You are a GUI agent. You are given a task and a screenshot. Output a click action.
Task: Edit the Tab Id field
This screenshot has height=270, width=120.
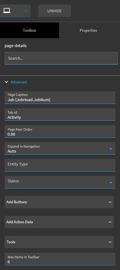(x=60, y=114)
